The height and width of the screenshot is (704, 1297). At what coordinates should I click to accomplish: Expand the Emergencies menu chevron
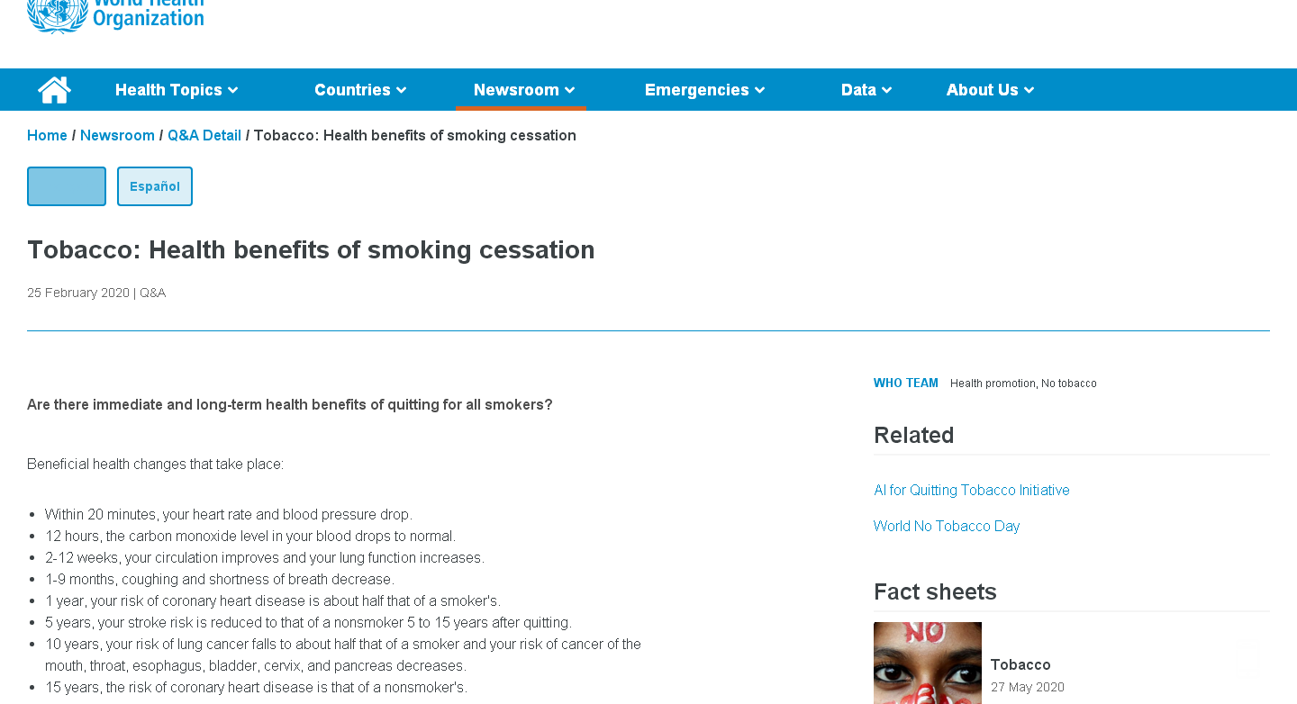click(760, 90)
